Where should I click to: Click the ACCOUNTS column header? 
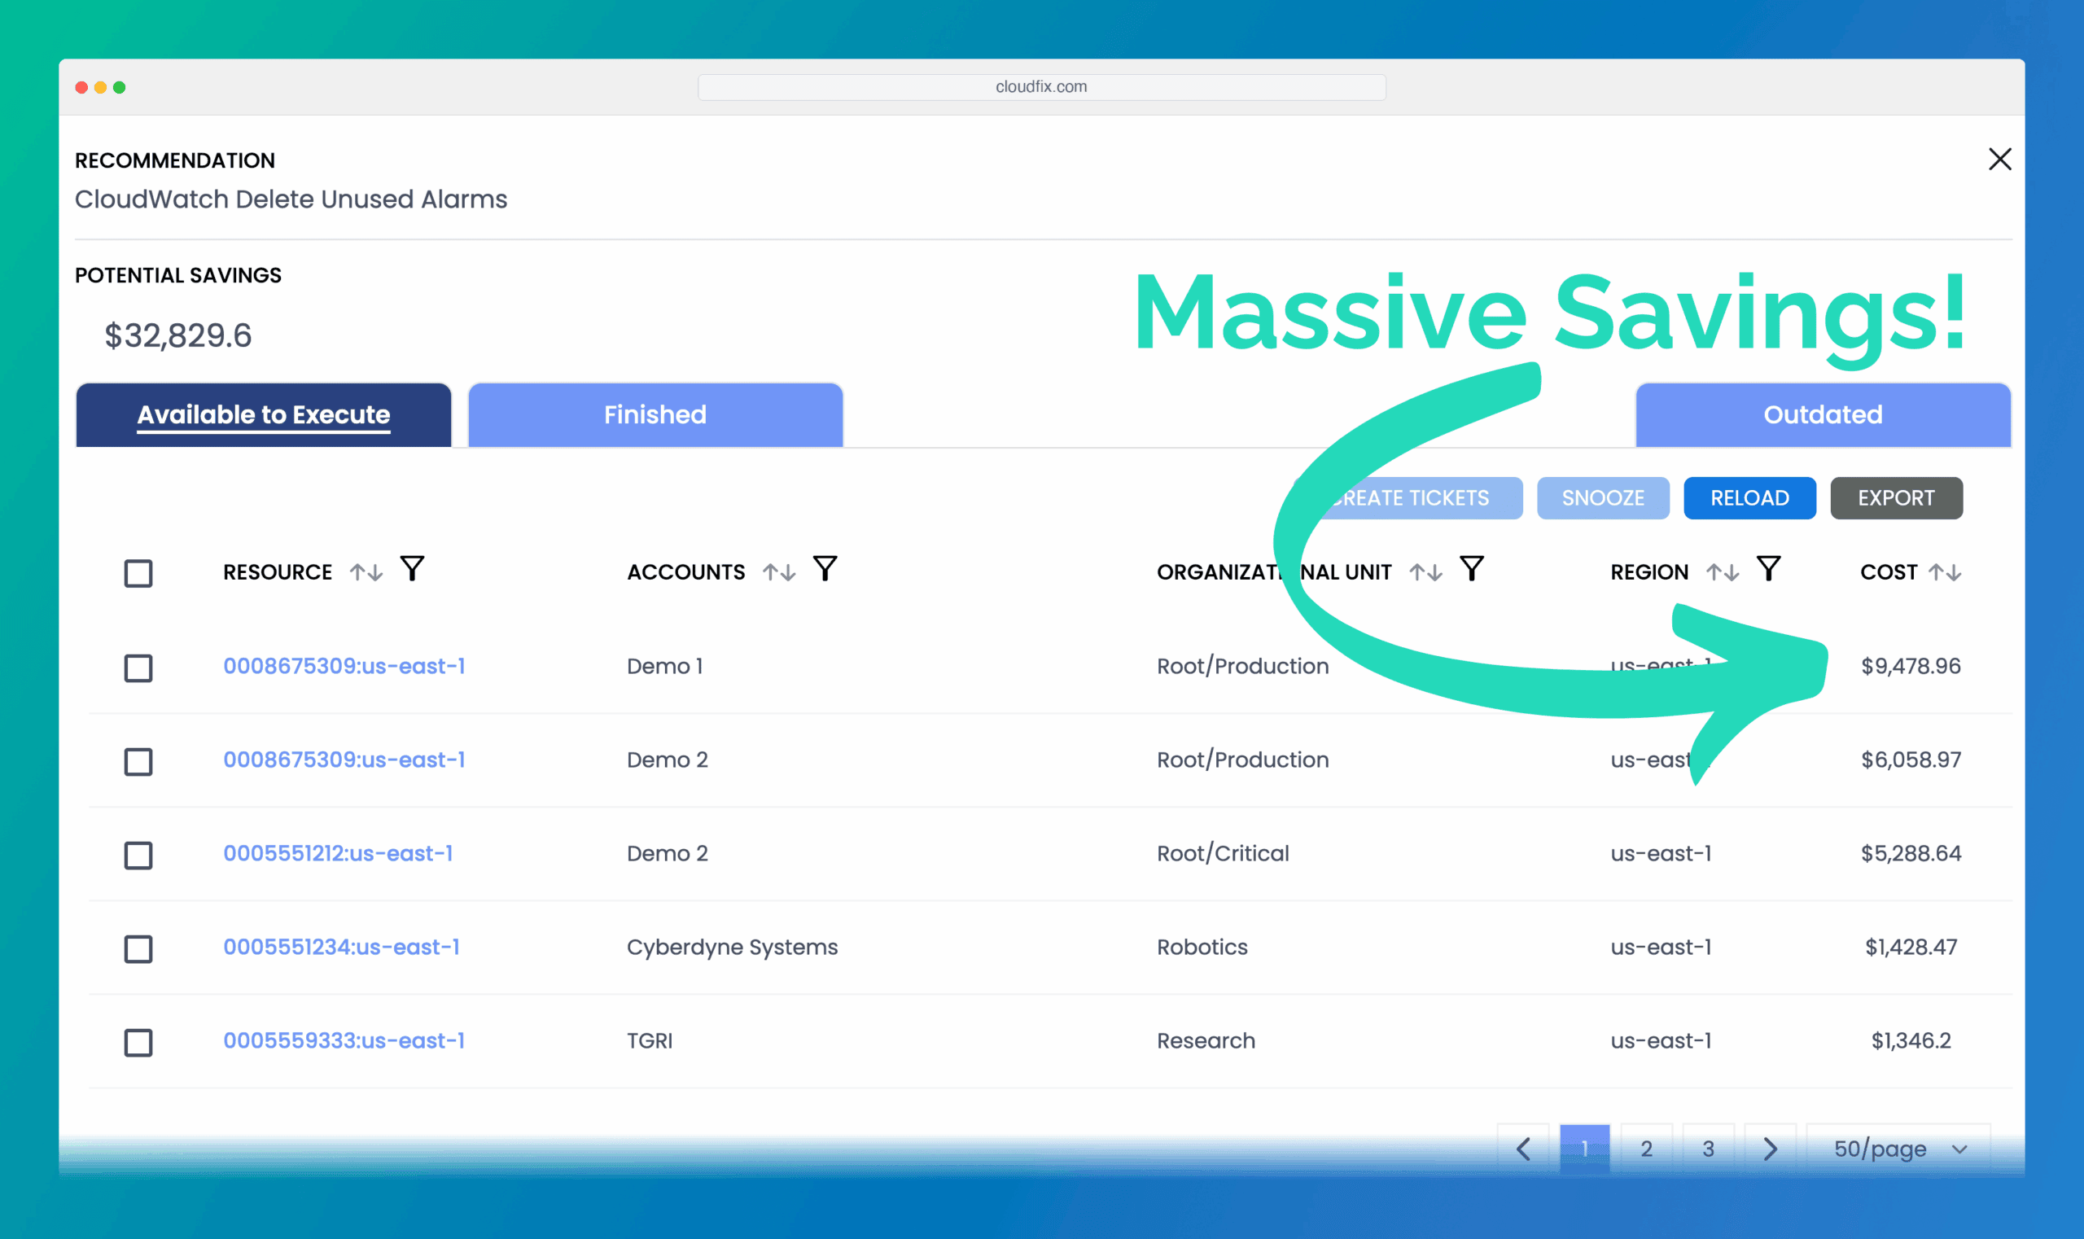pos(685,572)
